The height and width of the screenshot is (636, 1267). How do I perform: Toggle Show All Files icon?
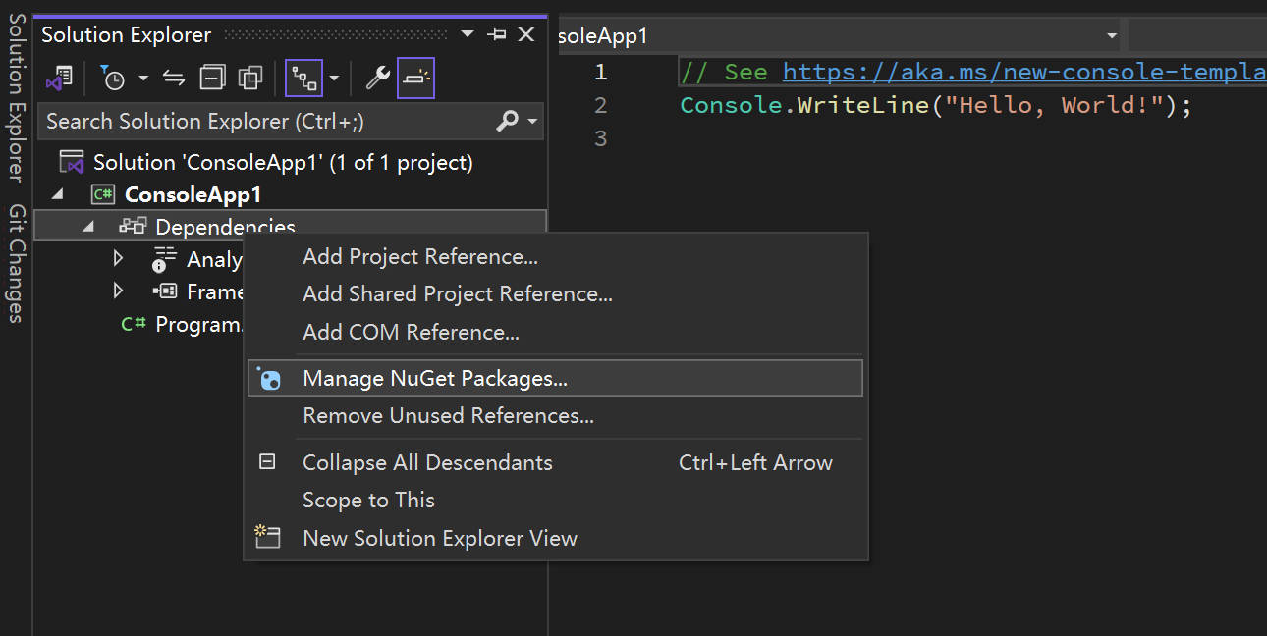pyautogui.click(x=250, y=79)
